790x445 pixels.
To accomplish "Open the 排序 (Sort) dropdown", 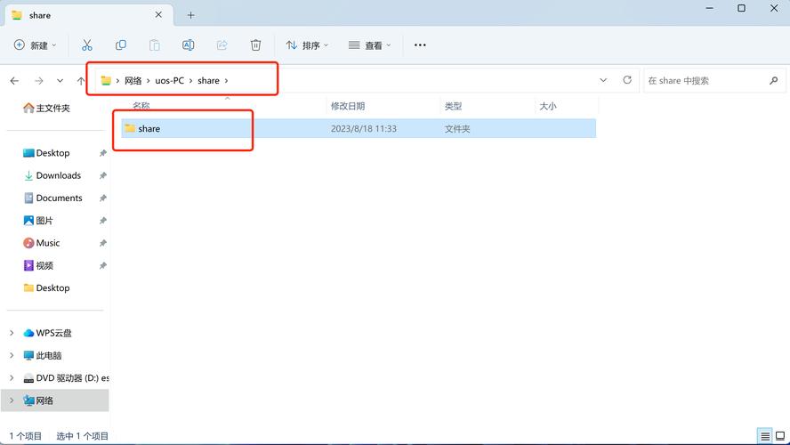I will 307,45.
